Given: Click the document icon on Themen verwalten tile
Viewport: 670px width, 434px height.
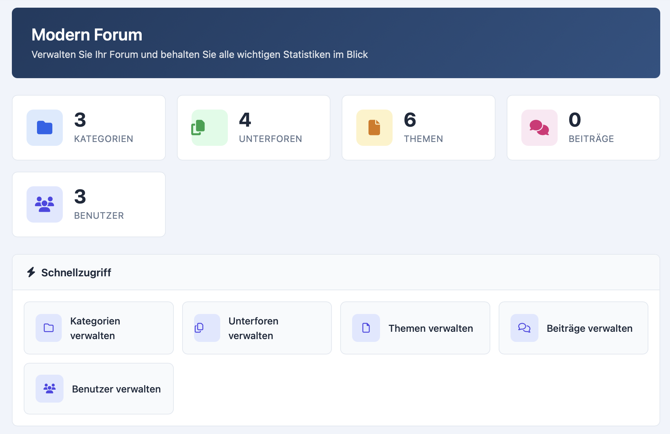Looking at the screenshot, I should pyautogui.click(x=366, y=328).
